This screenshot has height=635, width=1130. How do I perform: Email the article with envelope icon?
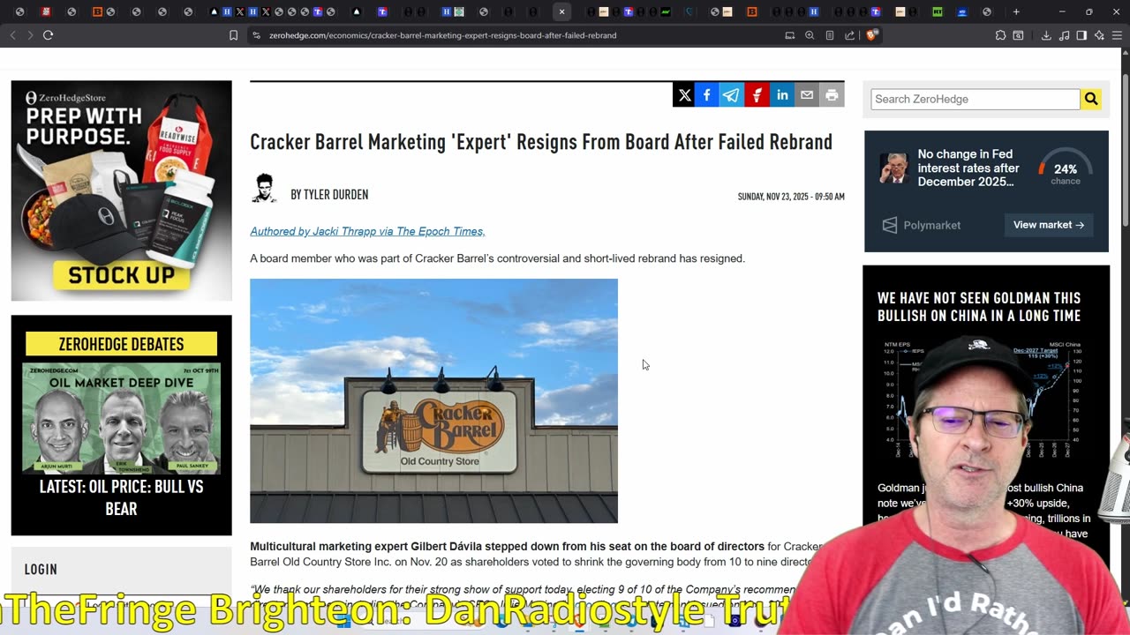tap(807, 95)
